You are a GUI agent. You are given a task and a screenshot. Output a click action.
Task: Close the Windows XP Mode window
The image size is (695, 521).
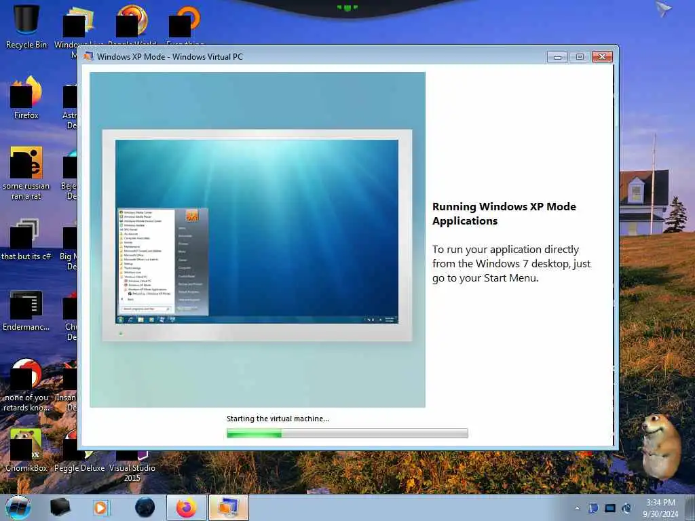click(603, 57)
